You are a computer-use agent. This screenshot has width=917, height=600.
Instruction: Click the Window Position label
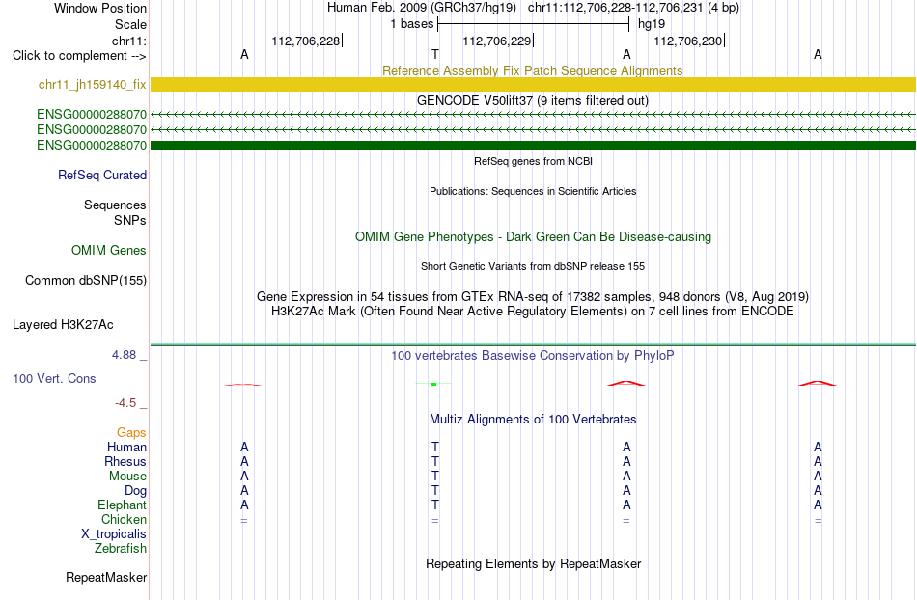point(100,8)
